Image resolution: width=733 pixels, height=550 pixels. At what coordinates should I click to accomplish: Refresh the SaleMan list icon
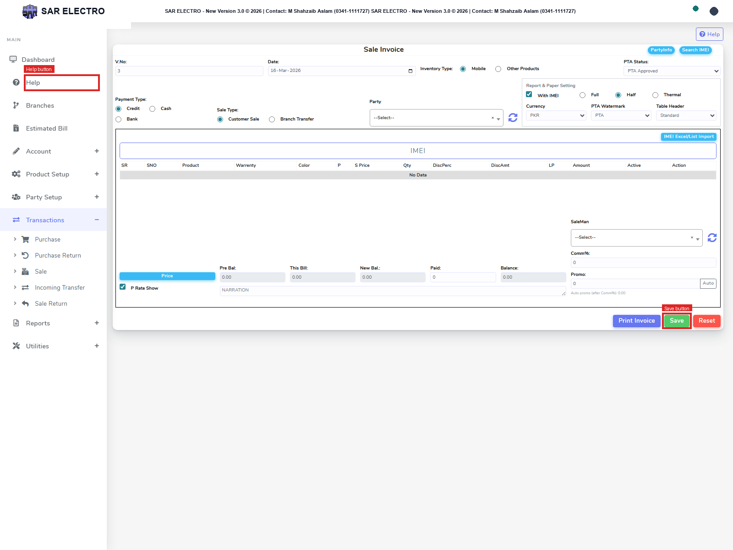pos(712,237)
